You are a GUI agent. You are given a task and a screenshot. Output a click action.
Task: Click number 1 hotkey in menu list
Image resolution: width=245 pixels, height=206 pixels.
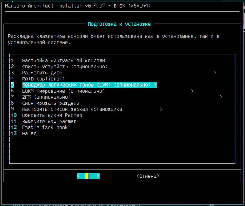tap(12, 60)
